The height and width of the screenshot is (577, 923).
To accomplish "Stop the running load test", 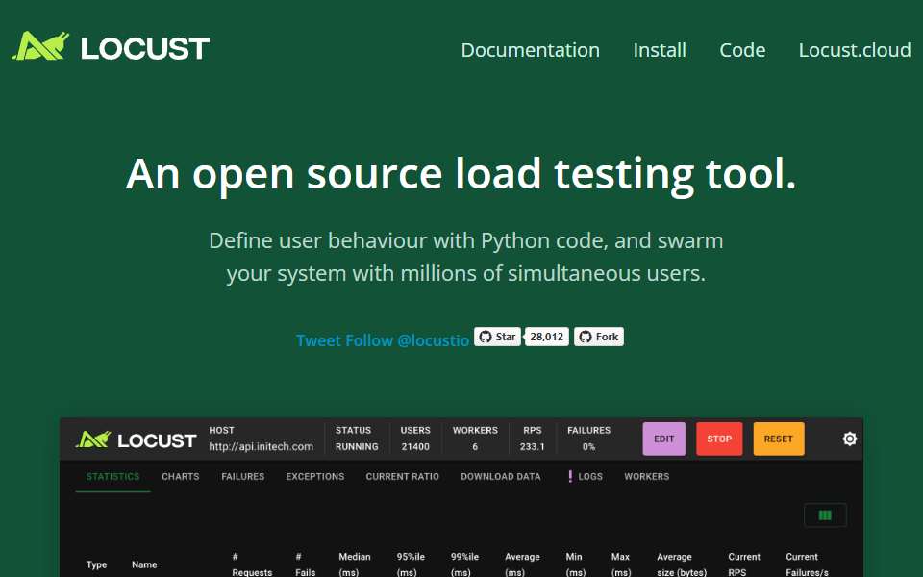I will coord(719,439).
